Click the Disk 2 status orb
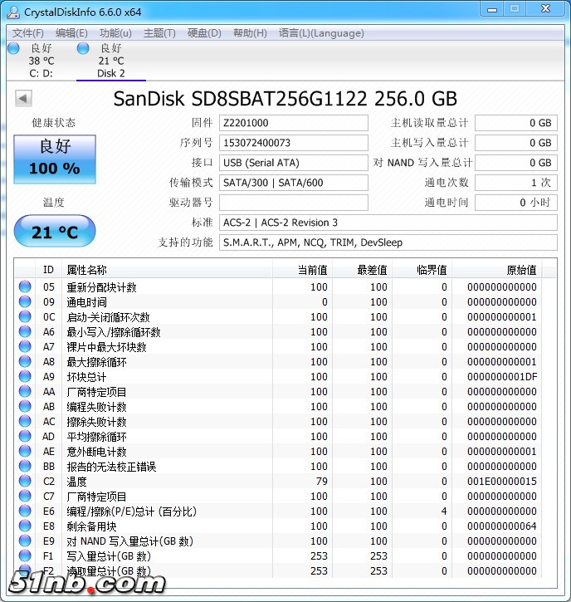The width and height of the screenshot is (571, 602). [83, 49]
